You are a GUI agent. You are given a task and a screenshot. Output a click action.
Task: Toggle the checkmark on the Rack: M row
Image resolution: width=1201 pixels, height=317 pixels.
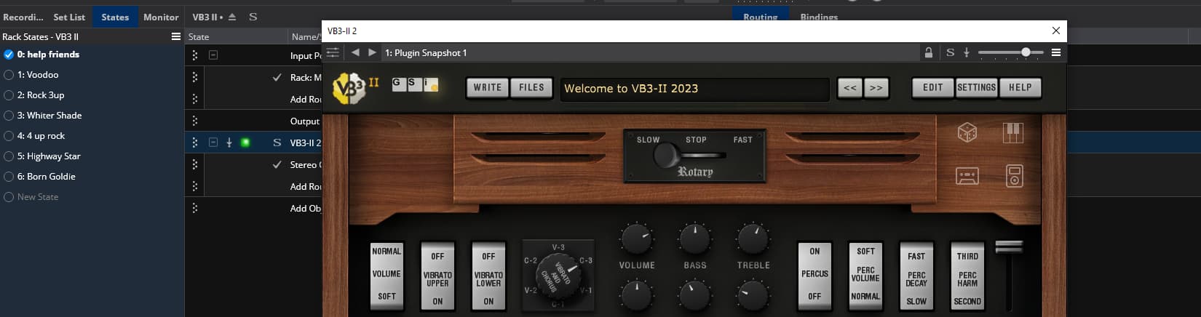coord(277,77)
